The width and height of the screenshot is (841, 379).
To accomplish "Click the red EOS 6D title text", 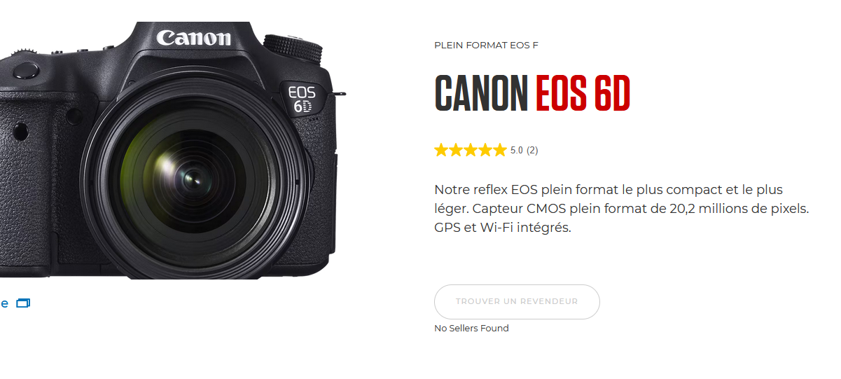I will [x=583, y=92].
